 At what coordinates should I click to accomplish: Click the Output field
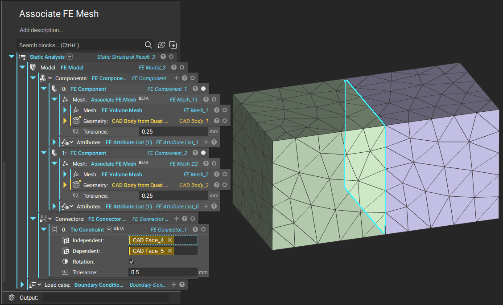point(106,297)
